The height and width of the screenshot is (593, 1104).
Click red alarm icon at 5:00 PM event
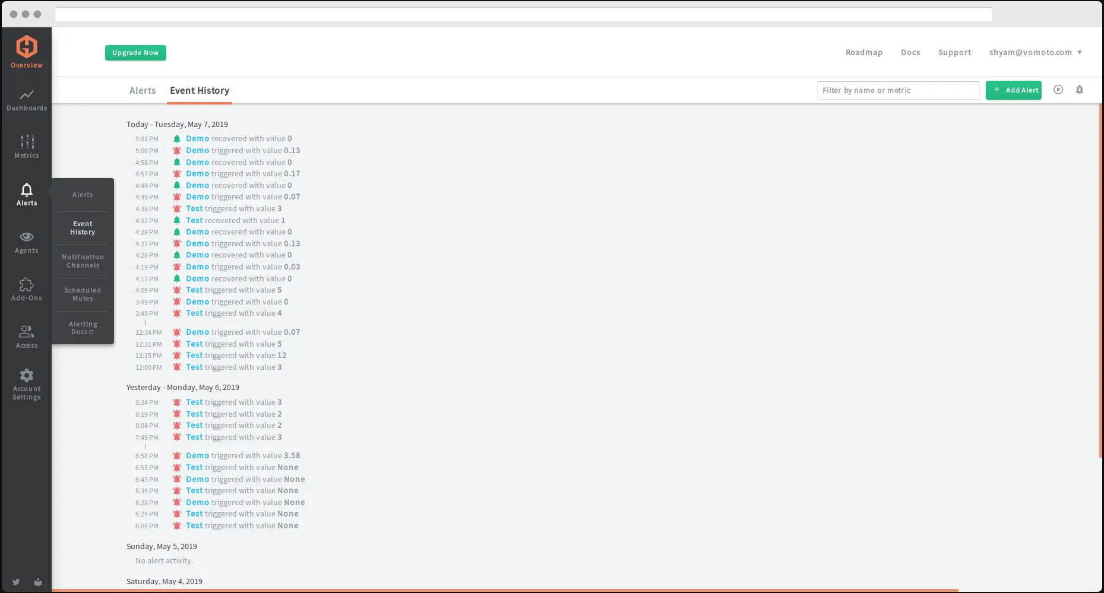[x=176, y=151]
